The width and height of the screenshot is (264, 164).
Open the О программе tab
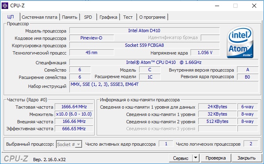152,17
